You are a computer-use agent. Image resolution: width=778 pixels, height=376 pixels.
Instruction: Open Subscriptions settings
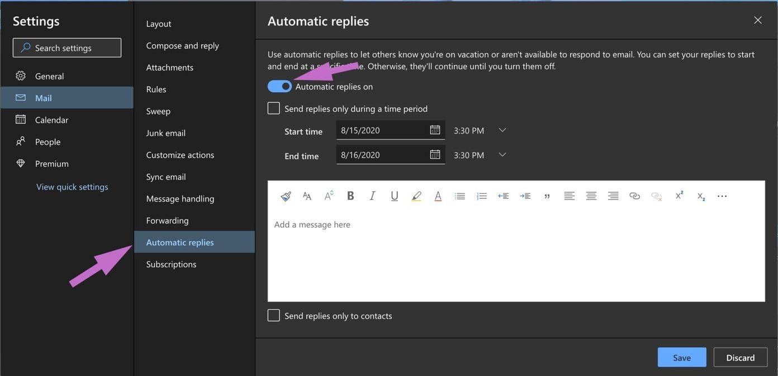click(x=194, y=264)
